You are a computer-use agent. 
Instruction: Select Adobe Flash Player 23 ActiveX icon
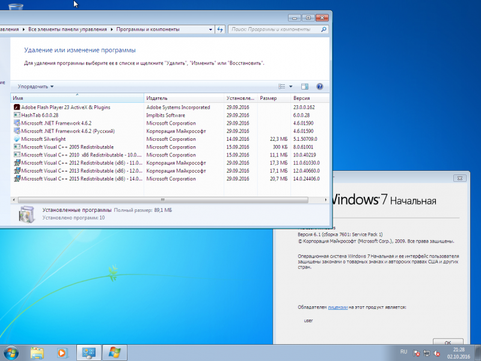pyautogui.click(x=17, y=107)
